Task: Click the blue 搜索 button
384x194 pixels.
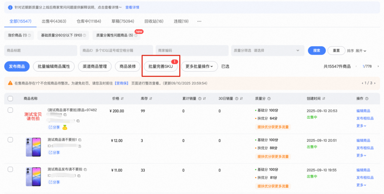Action: tap(317, 50)
